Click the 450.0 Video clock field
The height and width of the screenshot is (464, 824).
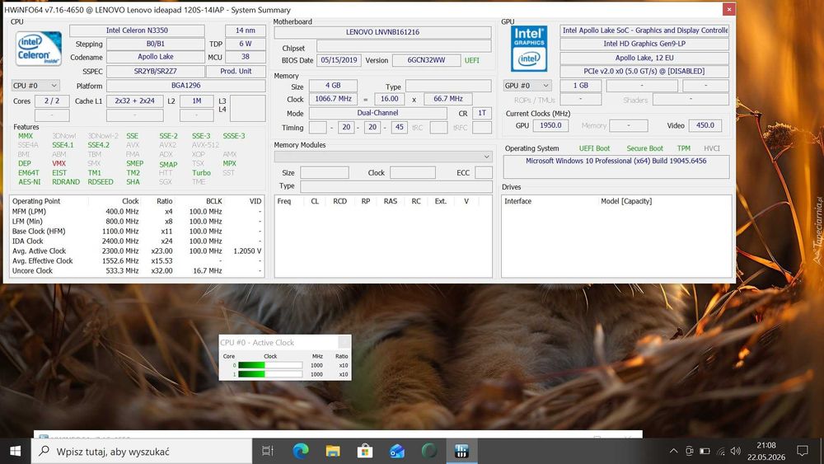(x=705, y=125)
